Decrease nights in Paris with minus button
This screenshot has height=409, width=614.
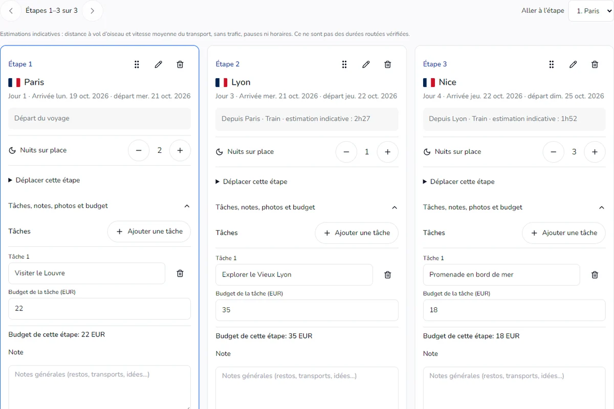pos(139,150)
